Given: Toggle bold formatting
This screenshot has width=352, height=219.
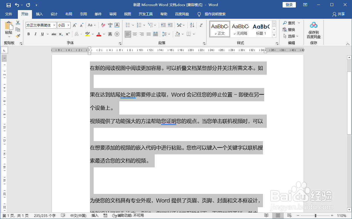Looking at the screenshot, I should 29,34.
